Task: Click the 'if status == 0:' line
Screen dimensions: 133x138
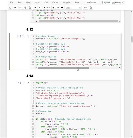Action: 63,119
